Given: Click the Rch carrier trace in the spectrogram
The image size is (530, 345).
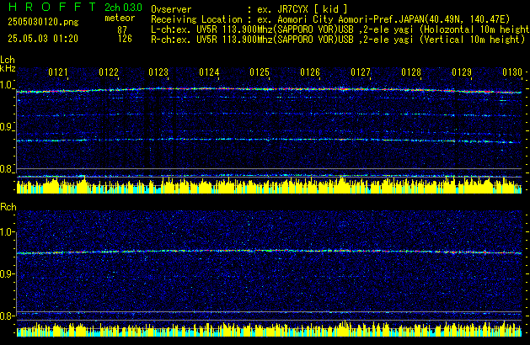Looking at the screenshot, I should point(269,252).
